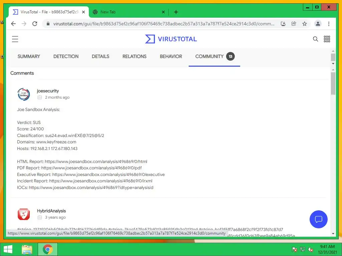Screen dimensions: 342x256
Task: Open the VirusTotal search icon
Action: pos(315,39)
